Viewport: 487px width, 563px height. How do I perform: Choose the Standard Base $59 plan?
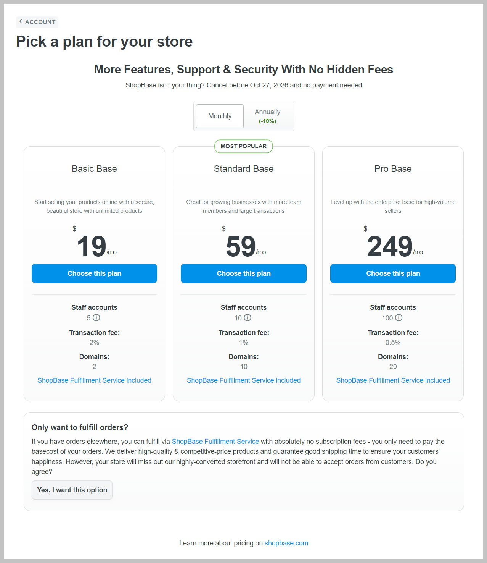pyautogui.click(x=244, y=273)
